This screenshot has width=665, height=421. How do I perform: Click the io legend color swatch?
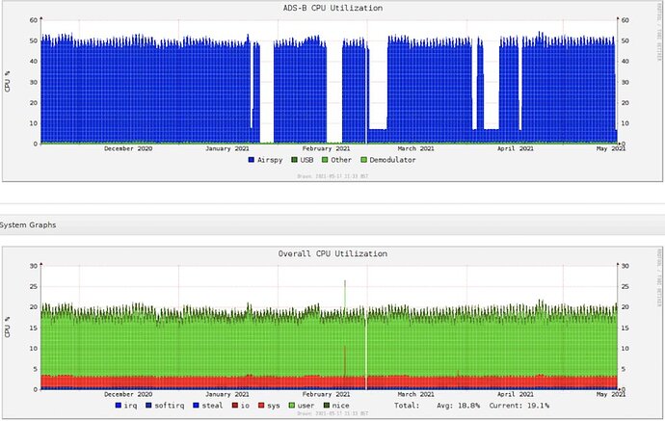click(235, 406)
